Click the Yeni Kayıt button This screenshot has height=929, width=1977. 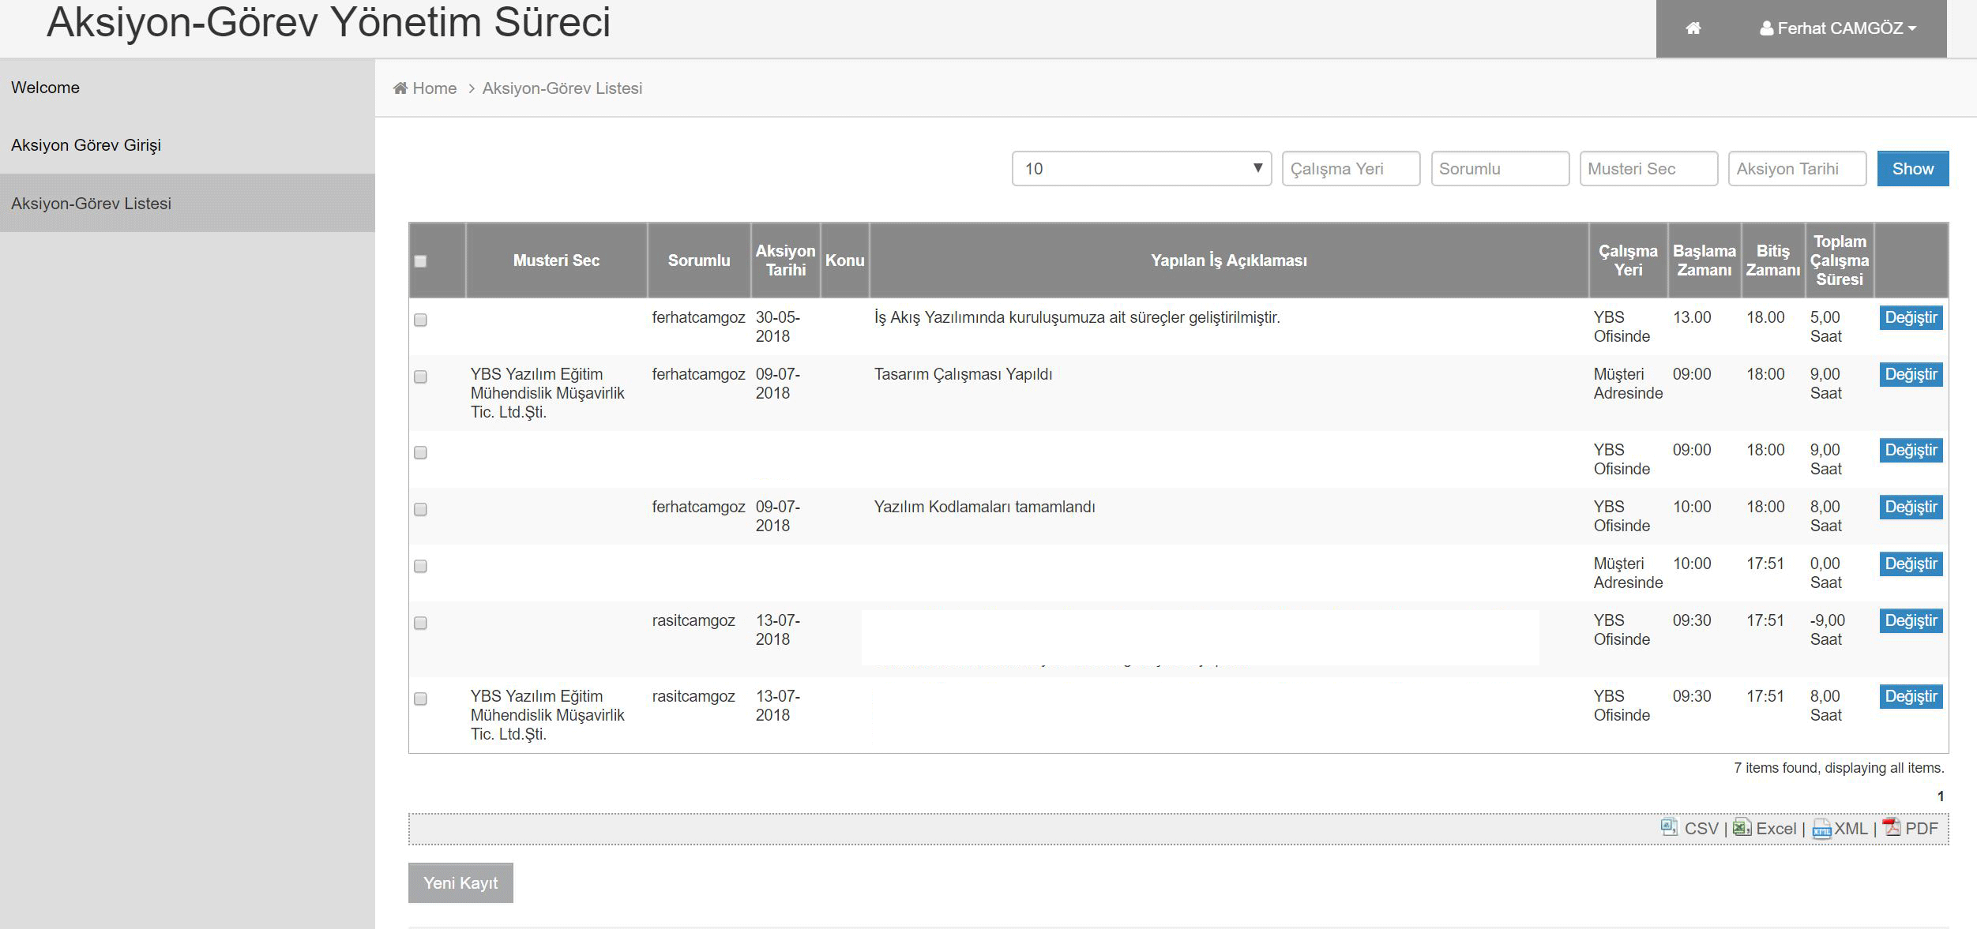tap(460, 882)
